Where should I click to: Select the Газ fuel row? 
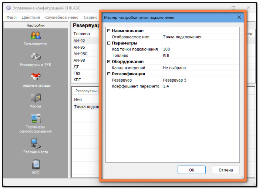85,73
